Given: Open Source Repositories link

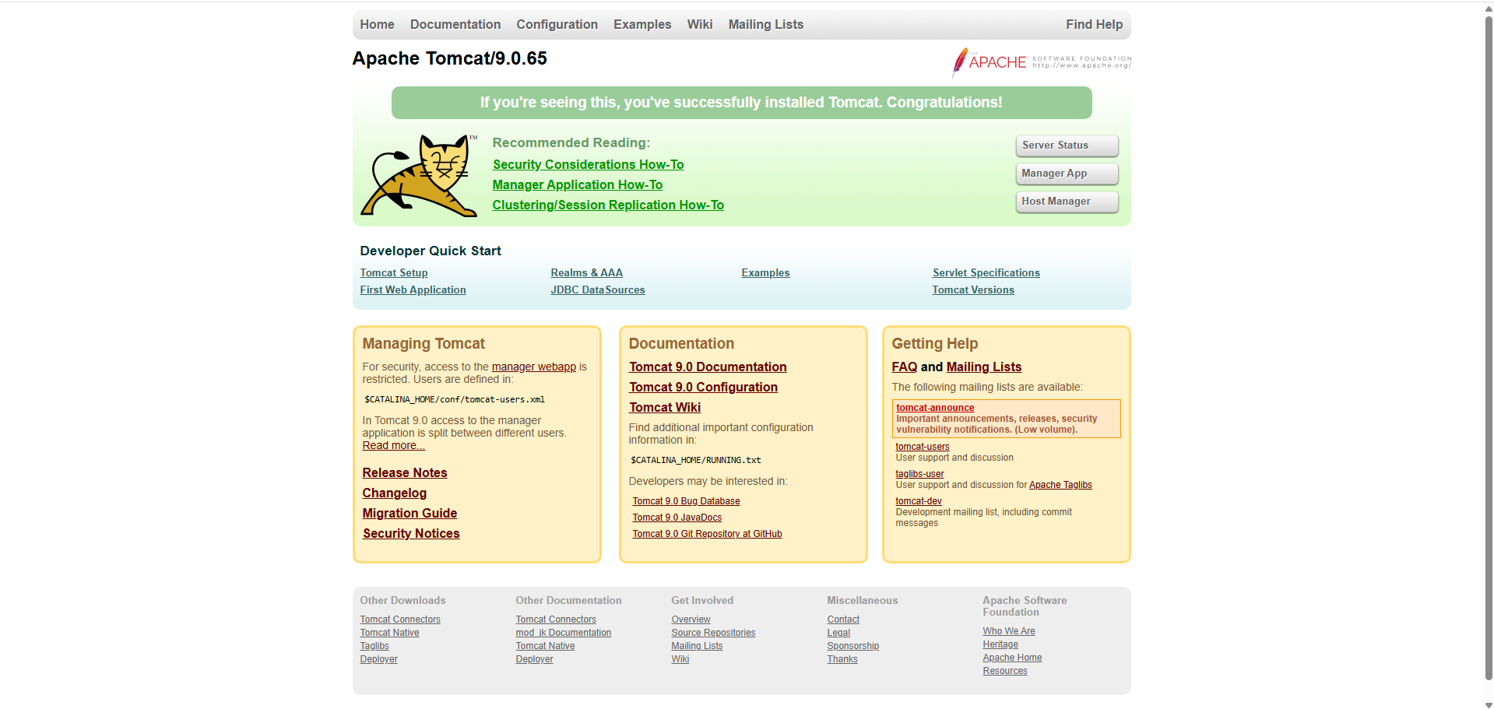Looking at the screenshot, I should 713,634.
